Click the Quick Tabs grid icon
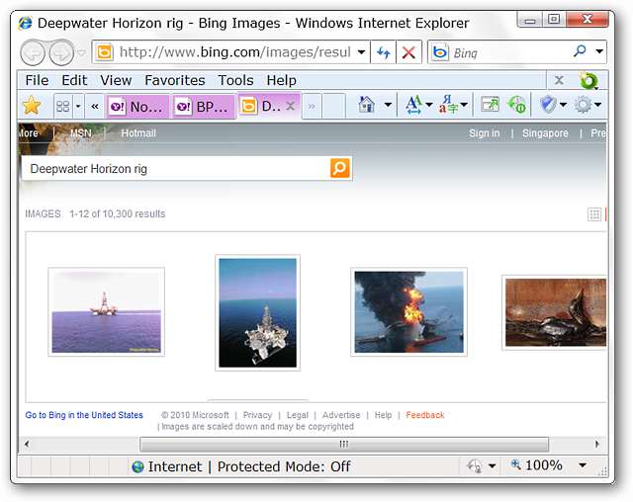 (63, 106)
